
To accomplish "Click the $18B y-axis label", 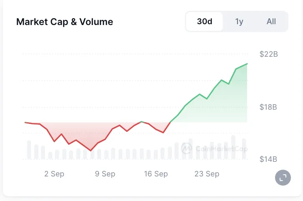I will (x=268, y=107).
